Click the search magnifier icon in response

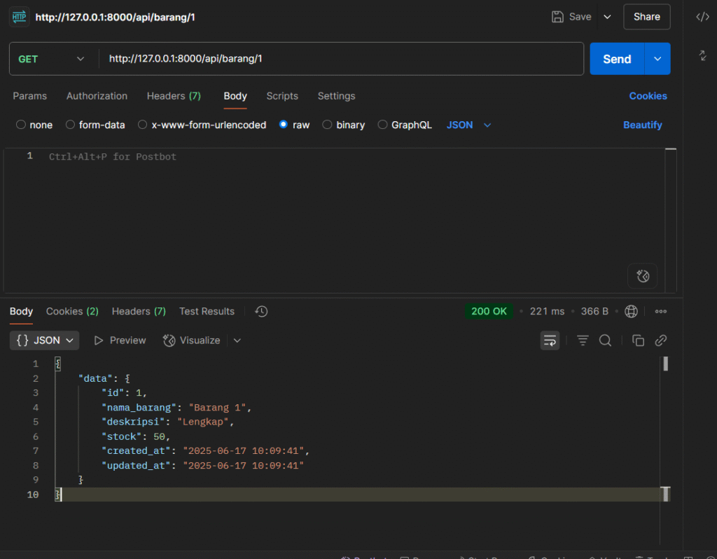[x=606, y=340]
